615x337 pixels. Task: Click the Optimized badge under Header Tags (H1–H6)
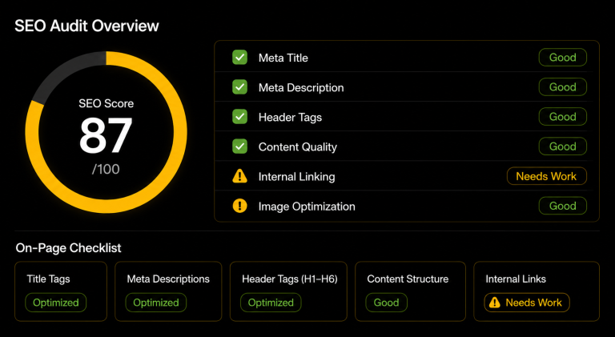click(x=271, y=303)
